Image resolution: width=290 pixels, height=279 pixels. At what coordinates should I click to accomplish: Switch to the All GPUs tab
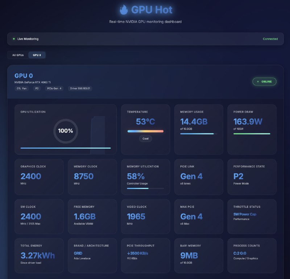coord(17,55)
